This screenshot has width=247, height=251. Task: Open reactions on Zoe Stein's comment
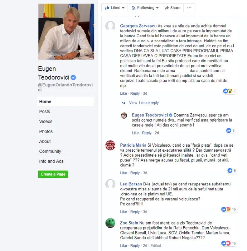click(229, 243)
